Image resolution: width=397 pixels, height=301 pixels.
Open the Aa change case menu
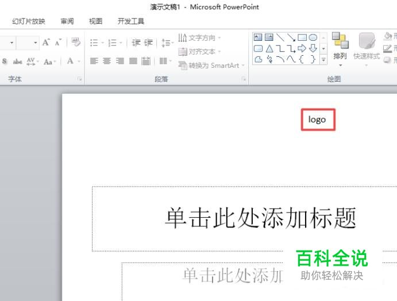[x=49, y=61]
